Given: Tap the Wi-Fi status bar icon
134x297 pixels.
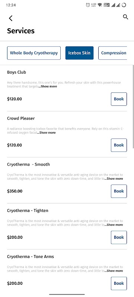Looking at the screenshot, I should (100, 5).
